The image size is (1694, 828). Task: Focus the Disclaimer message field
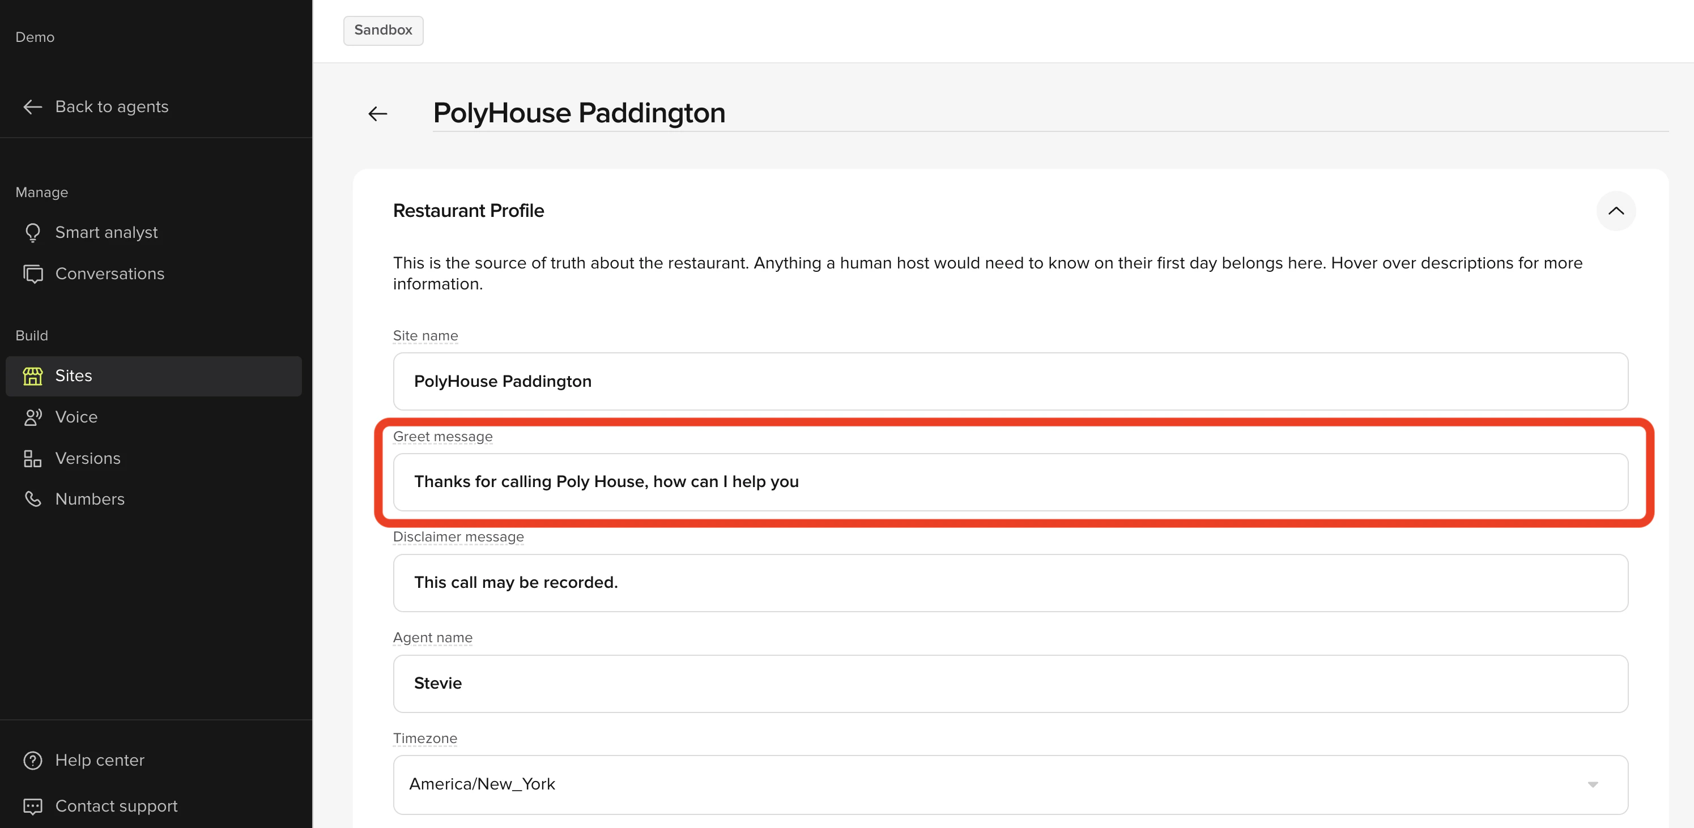pos(1010,583)
